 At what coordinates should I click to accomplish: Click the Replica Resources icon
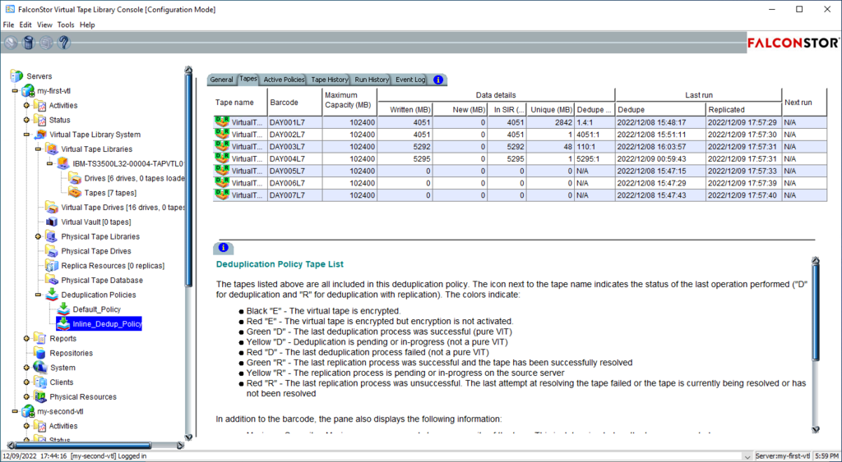tap(52, 266)
